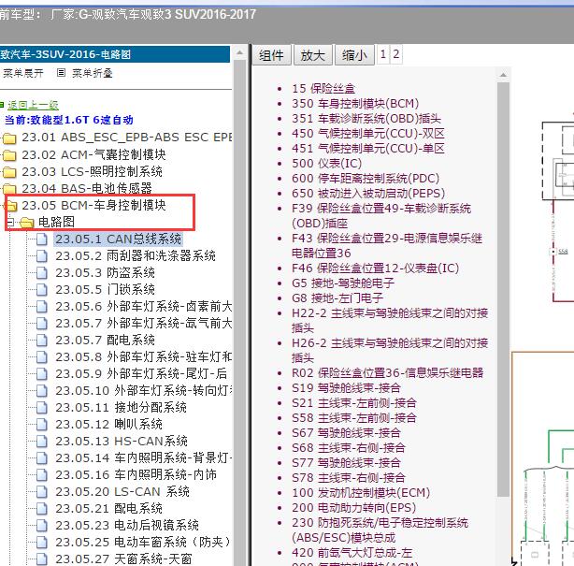Open F46 保险丝盒位置12-仪表盘

tap(375, 268)
